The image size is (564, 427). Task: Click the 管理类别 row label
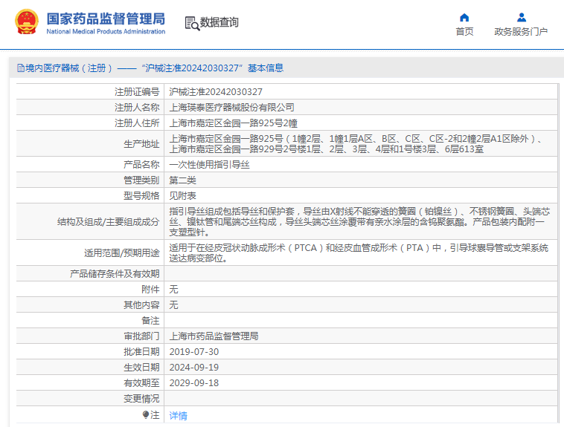point(141,180)
